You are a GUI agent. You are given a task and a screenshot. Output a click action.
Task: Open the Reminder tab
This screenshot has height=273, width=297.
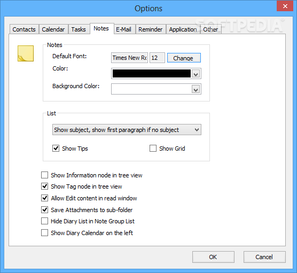(x=151, y=29)
